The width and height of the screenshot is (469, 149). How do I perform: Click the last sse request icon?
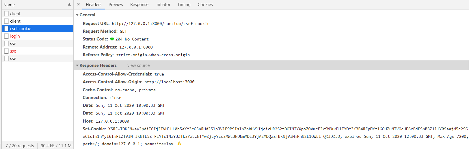point(6,59)
